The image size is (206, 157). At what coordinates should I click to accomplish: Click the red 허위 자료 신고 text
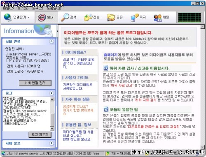click(122, 85)
